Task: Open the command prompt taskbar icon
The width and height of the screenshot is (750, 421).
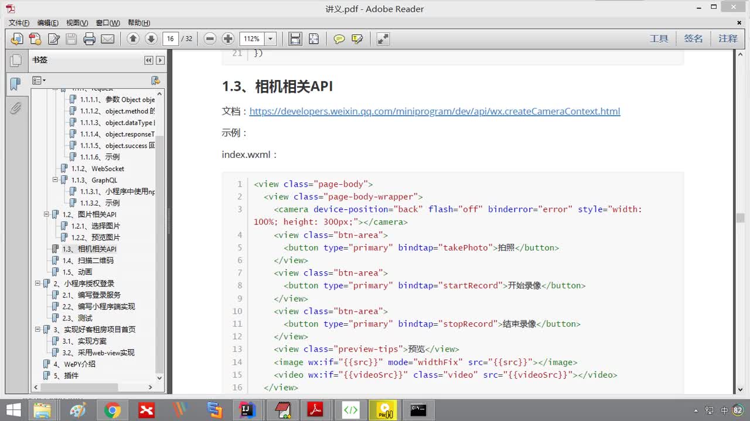Action: pos(418,410)
